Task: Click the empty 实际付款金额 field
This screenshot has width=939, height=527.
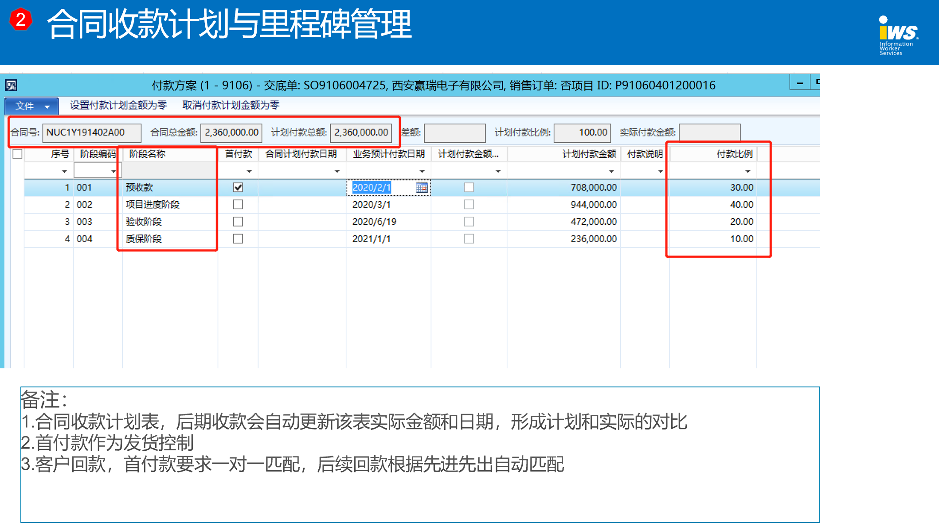Action: click(710, 133)
